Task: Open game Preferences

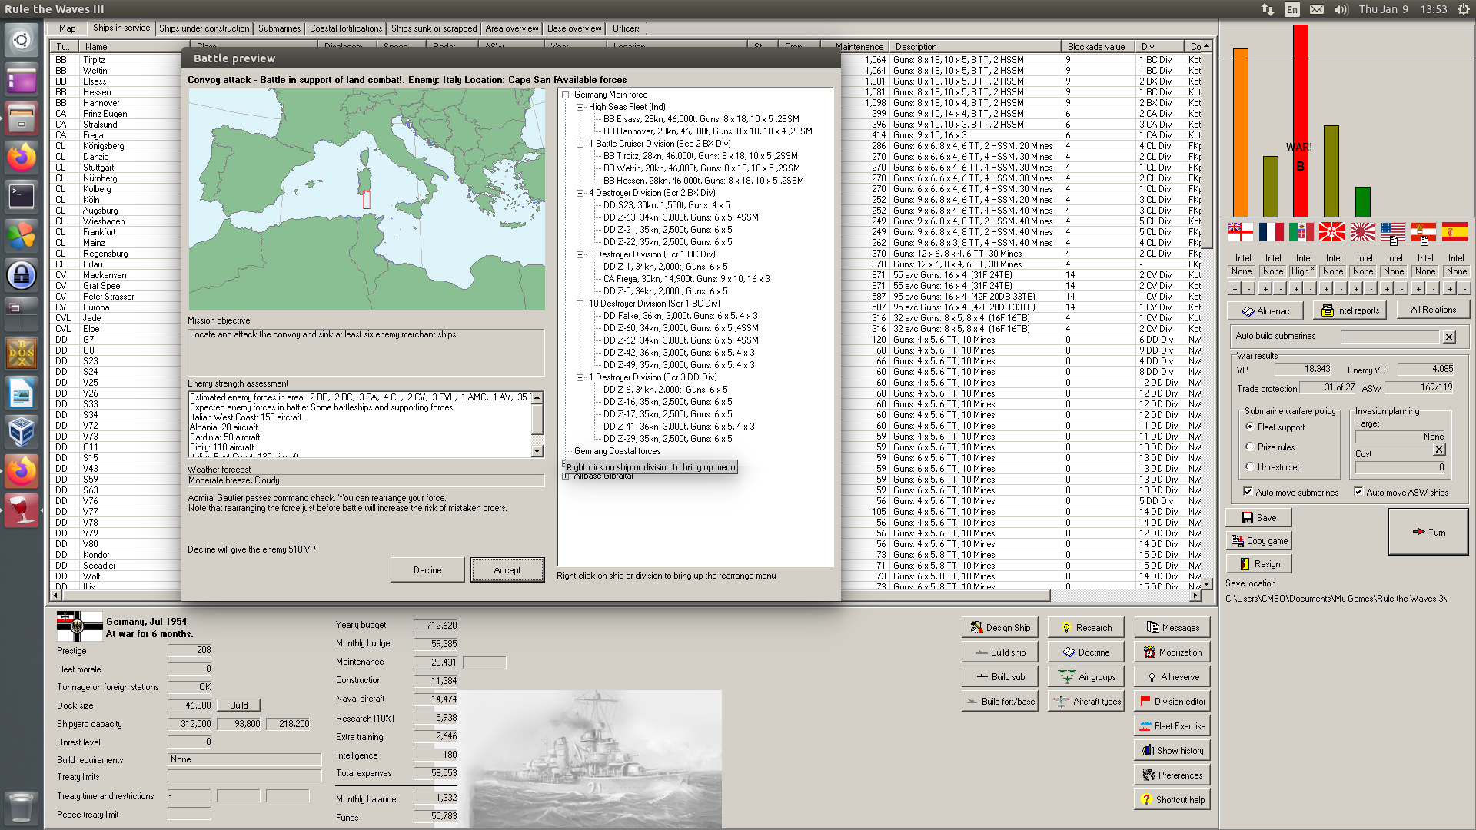Action: click(1172, 775)
